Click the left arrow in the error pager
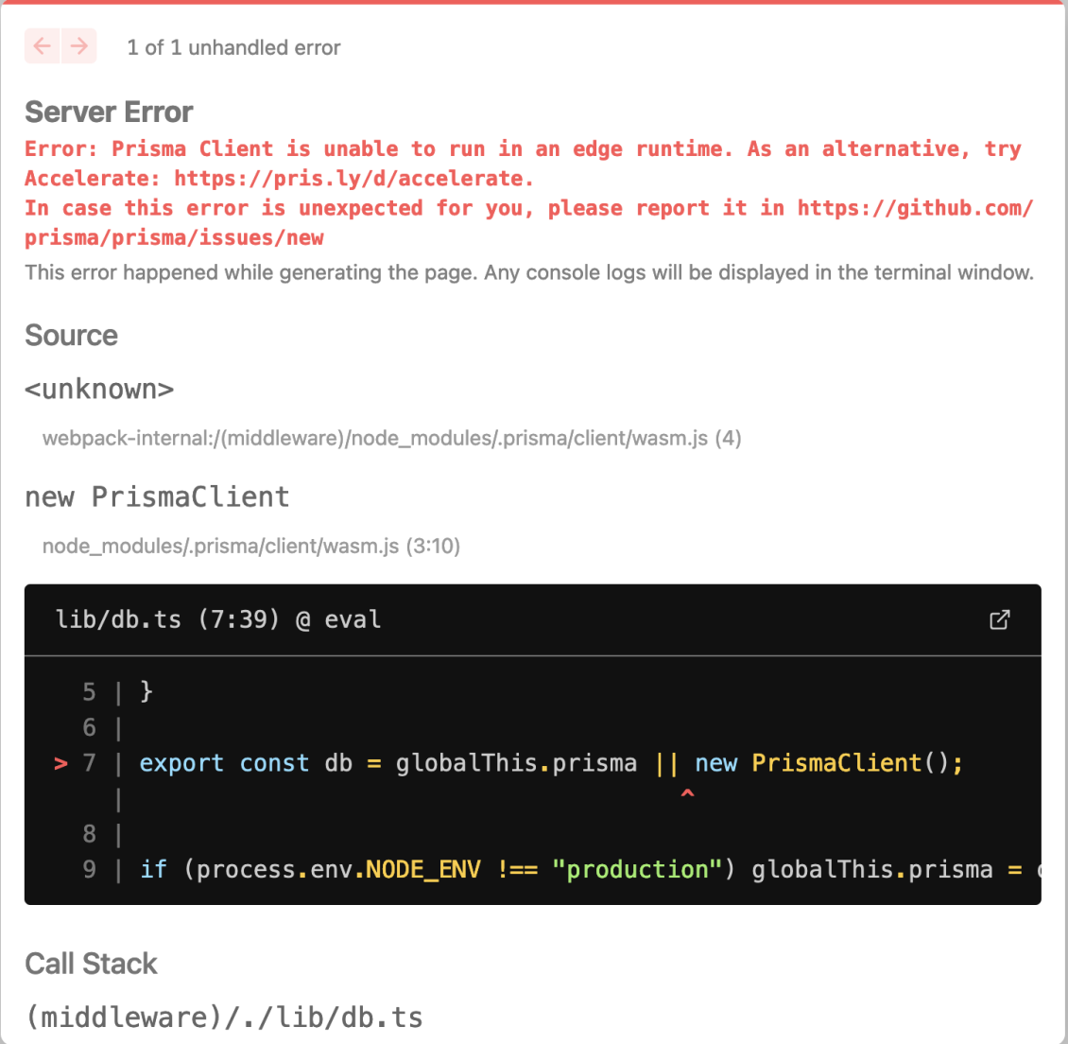Viewport: 1068px width, 1044px height. point(43,46)
